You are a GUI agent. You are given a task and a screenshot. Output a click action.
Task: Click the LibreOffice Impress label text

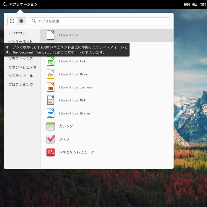(75, 87)
